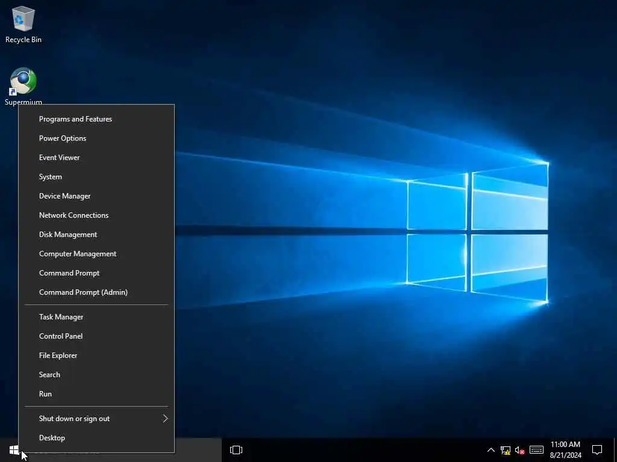Select Power Options menu entry
The height and width of the screenshot is (462, 617).
click(96, 138)
